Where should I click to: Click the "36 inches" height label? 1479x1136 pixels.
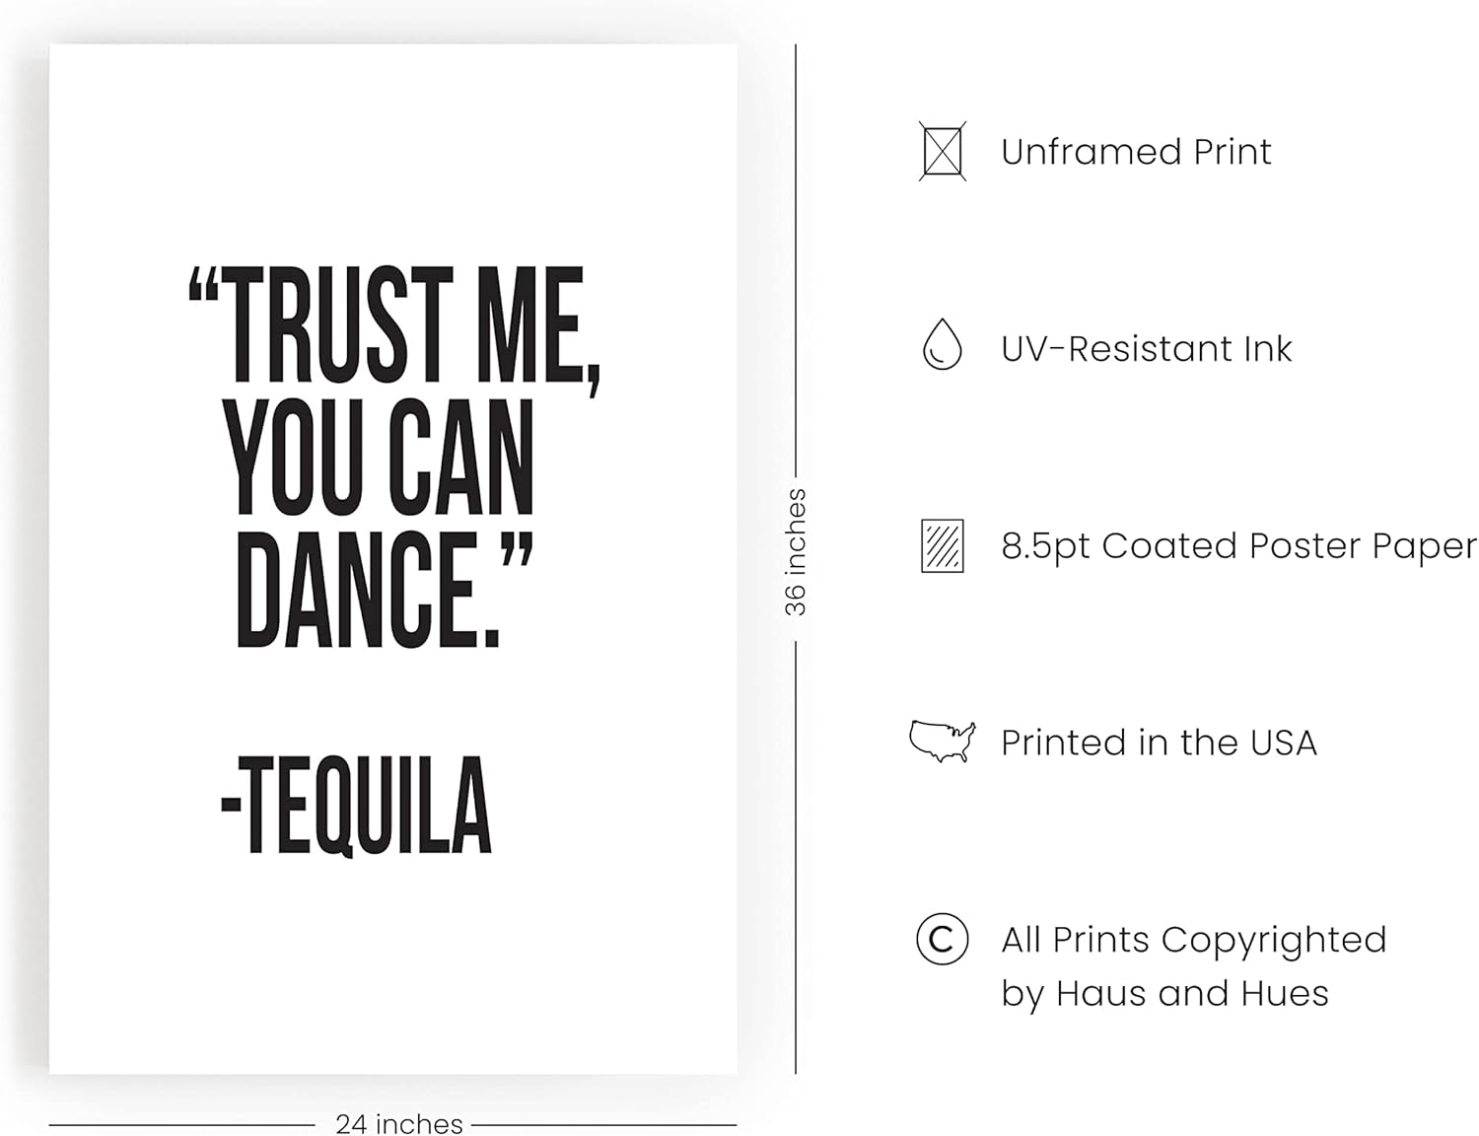[795, 552]
